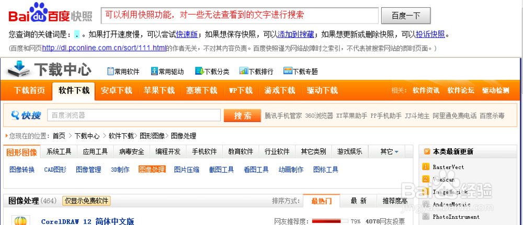Select the 编程开发 category tab
523x225 pixels.
pos(168,152)
